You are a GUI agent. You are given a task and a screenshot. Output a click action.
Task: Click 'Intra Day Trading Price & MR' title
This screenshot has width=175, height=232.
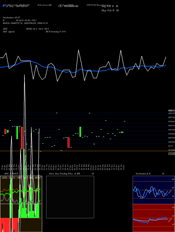coord(64,174)
